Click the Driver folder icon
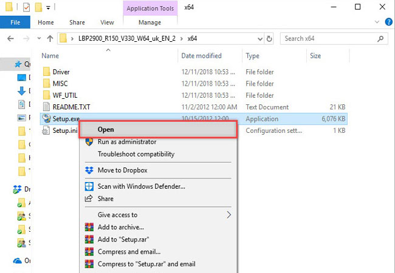The height and width of the screenshot is (273, 395). click(x=47, y=72)
